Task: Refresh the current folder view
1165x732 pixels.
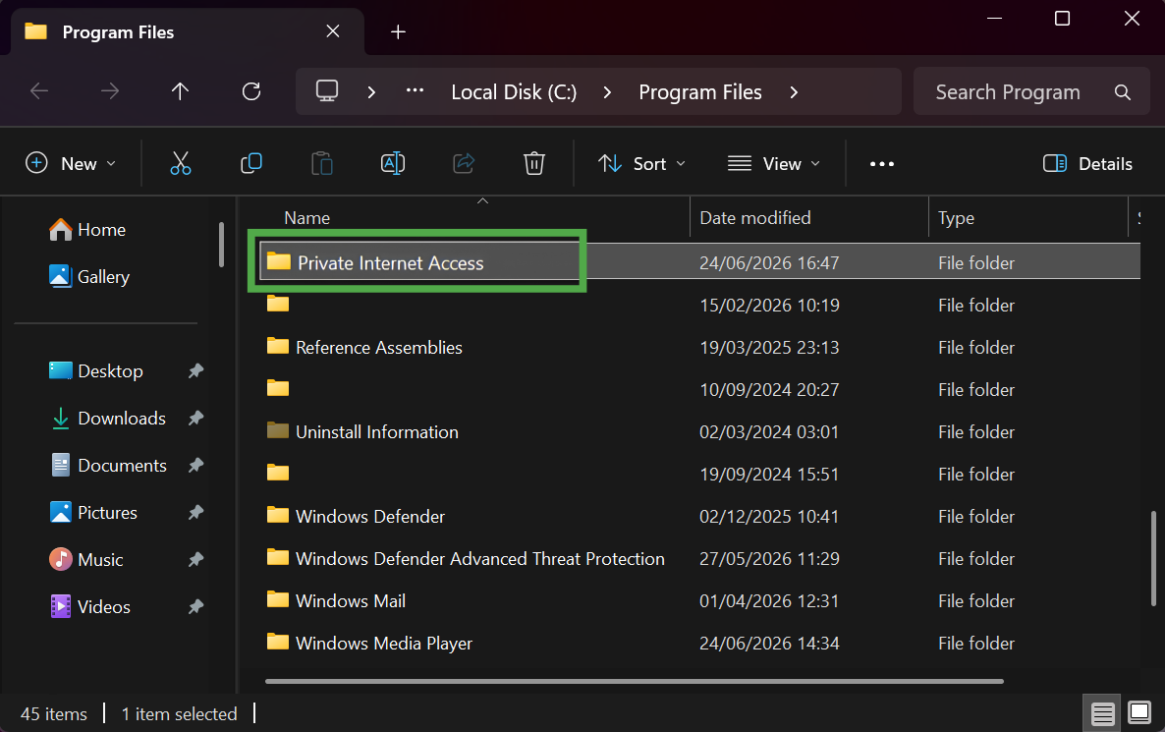Action: tap(251, 91)
